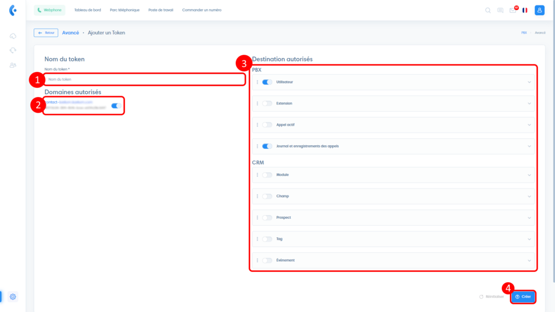Toggle the authorized domain switch
Viewport: 555px width, 312px height.
tap(116, 106)
